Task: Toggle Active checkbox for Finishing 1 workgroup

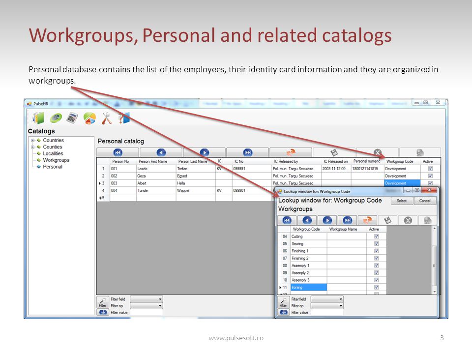Action: point(376,251)
